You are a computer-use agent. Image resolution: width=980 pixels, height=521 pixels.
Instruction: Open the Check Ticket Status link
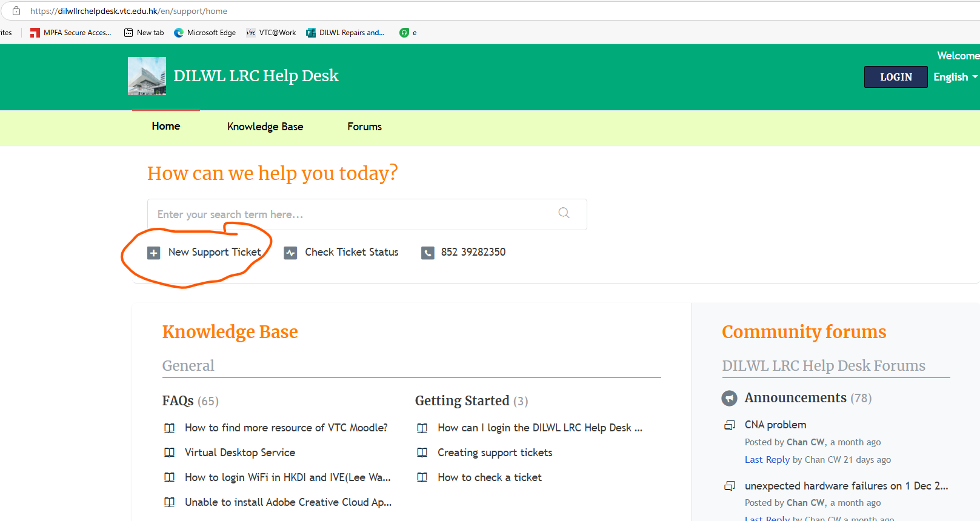[352, 252]
